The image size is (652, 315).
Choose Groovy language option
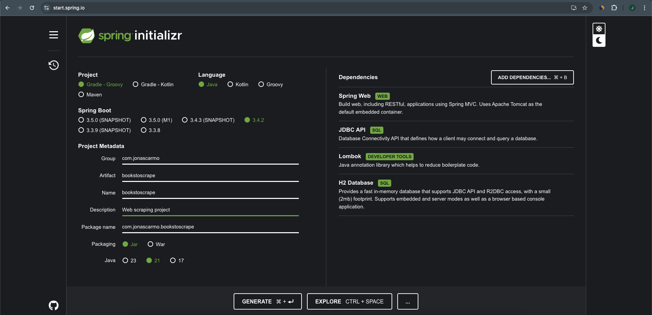(271, 85)
